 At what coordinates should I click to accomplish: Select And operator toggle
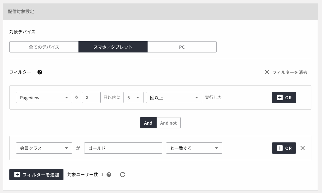148,123
